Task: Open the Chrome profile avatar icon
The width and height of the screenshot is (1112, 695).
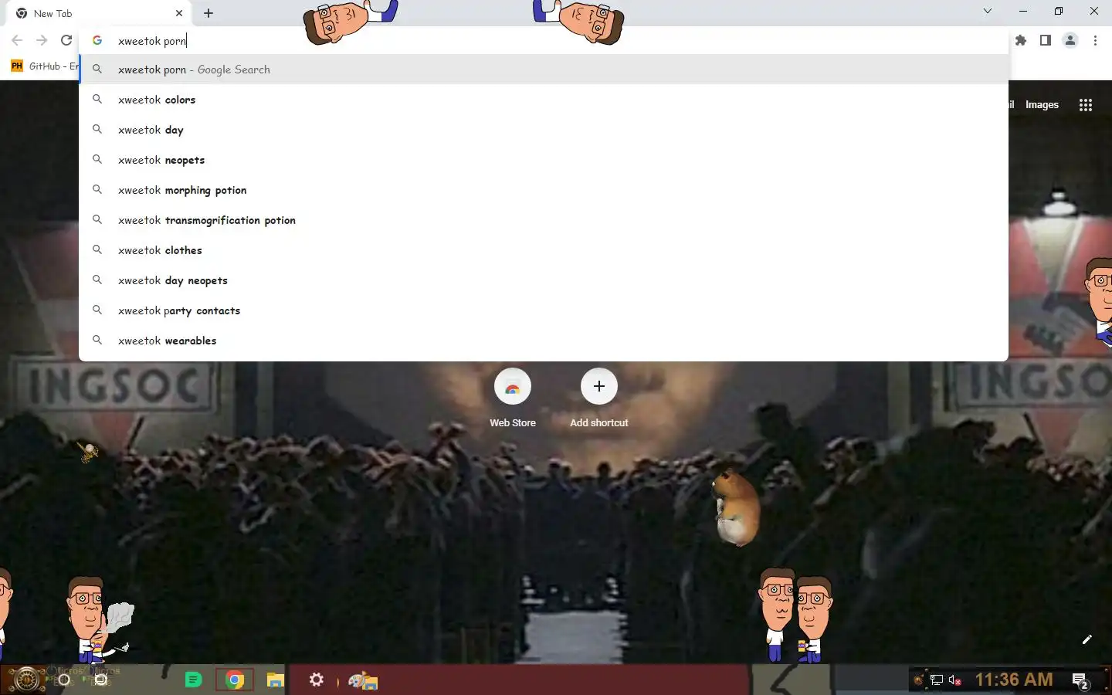Action: pos(1070,40)
